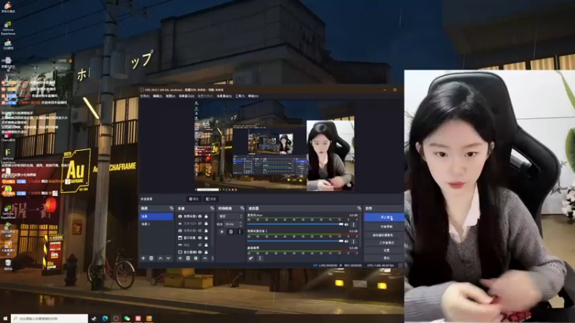Add a new scene with the plus icon
Viewport: 575px width, 323px height.
pyautogui.click(x=143, y=258)
